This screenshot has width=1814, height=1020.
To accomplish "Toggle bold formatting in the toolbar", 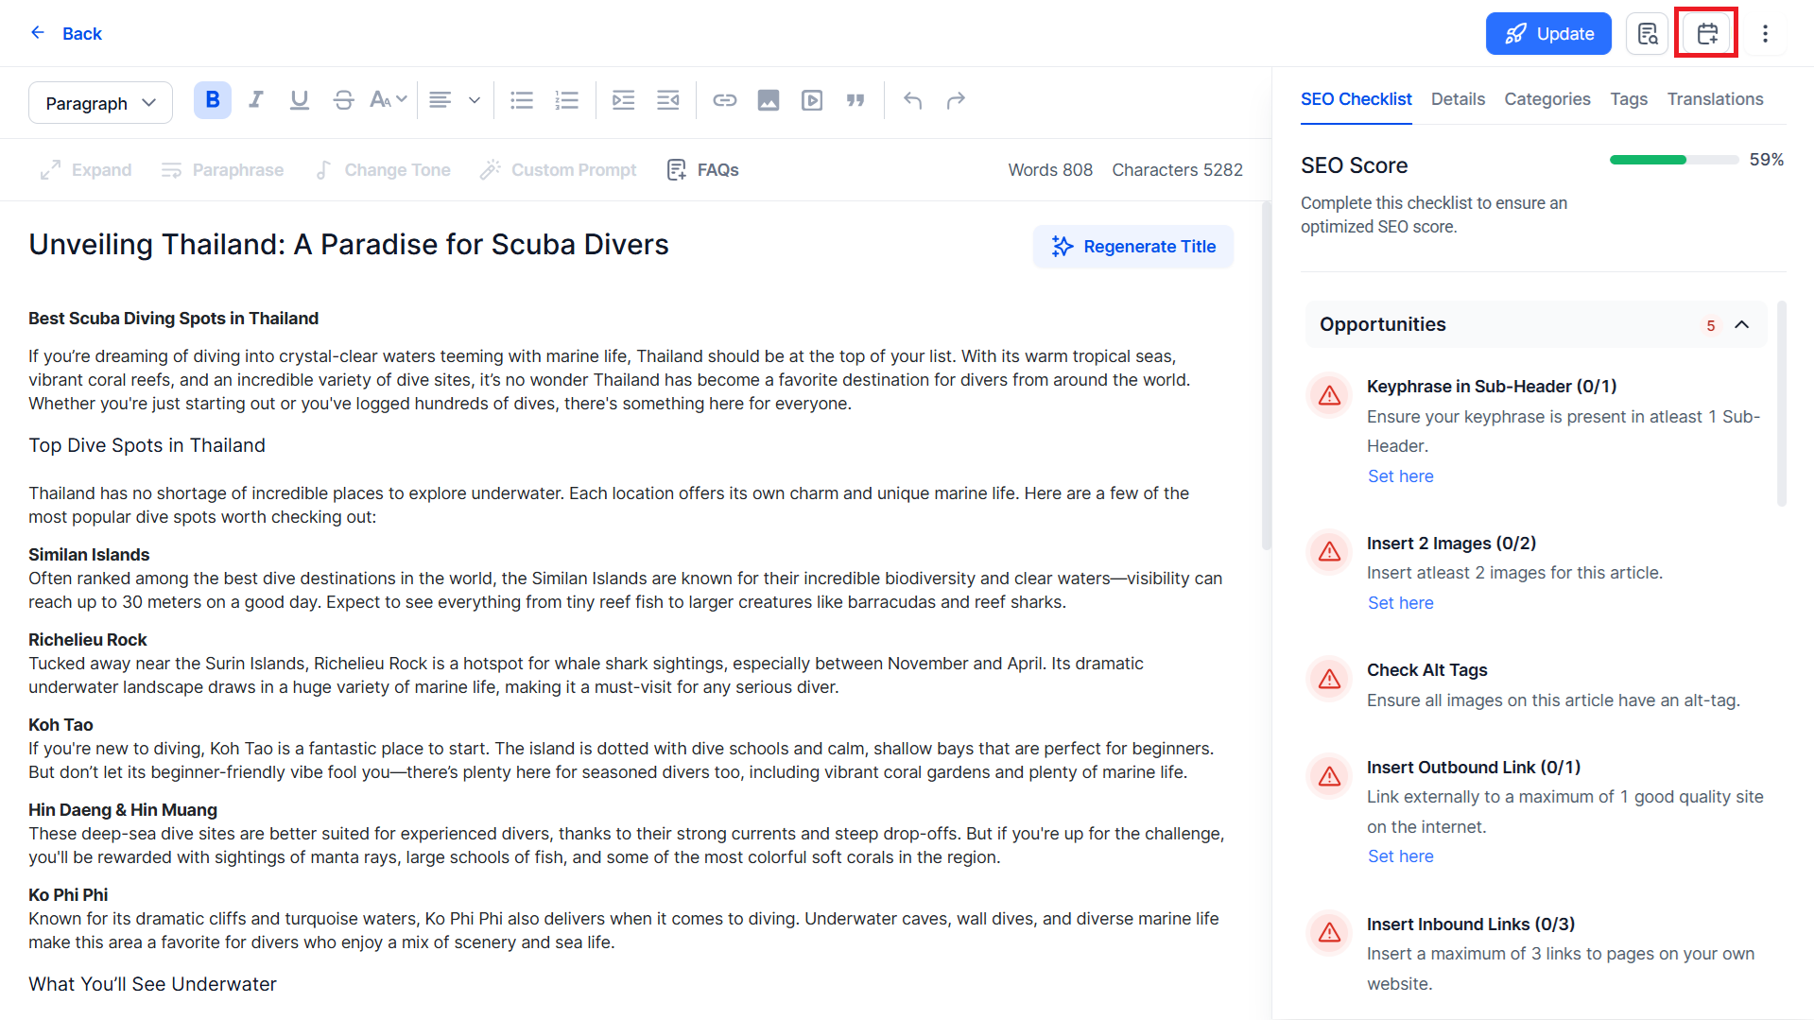I will 213,100.
